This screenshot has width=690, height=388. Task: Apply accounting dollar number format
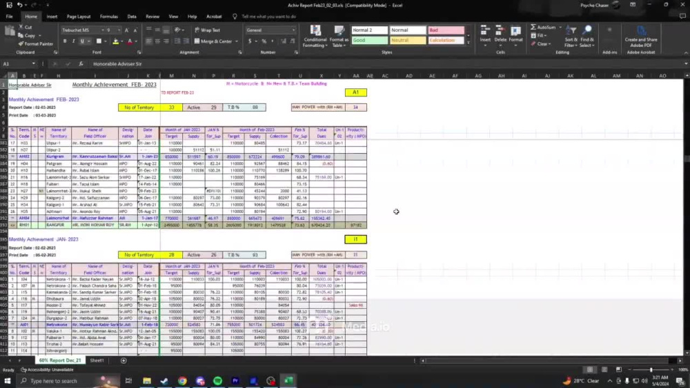(x=250, y=41)
